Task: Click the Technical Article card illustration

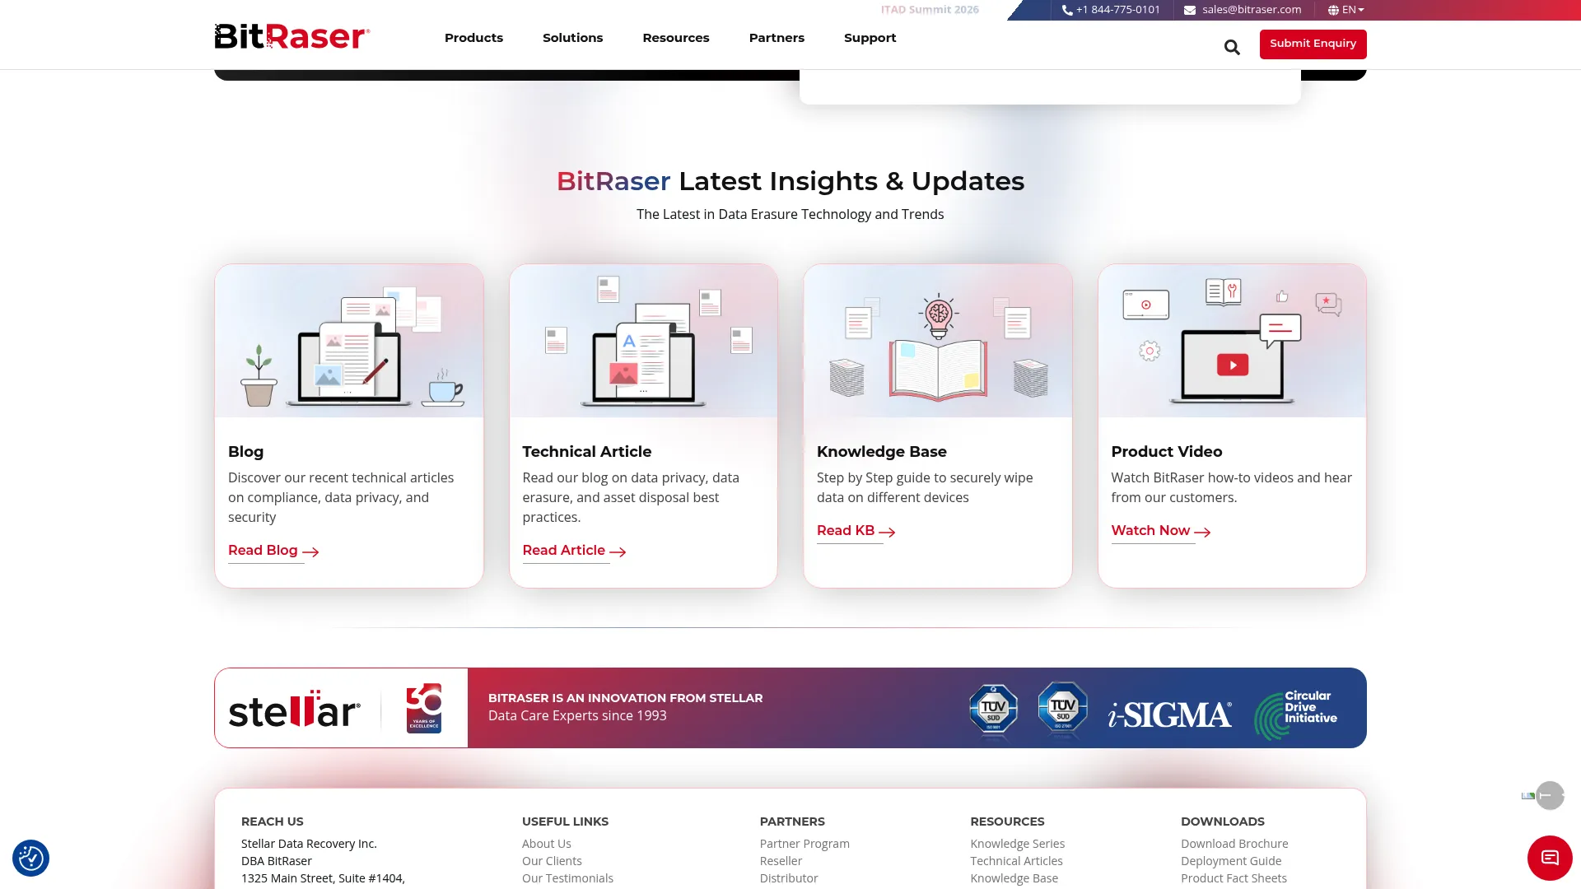Action: coord(643,341)
